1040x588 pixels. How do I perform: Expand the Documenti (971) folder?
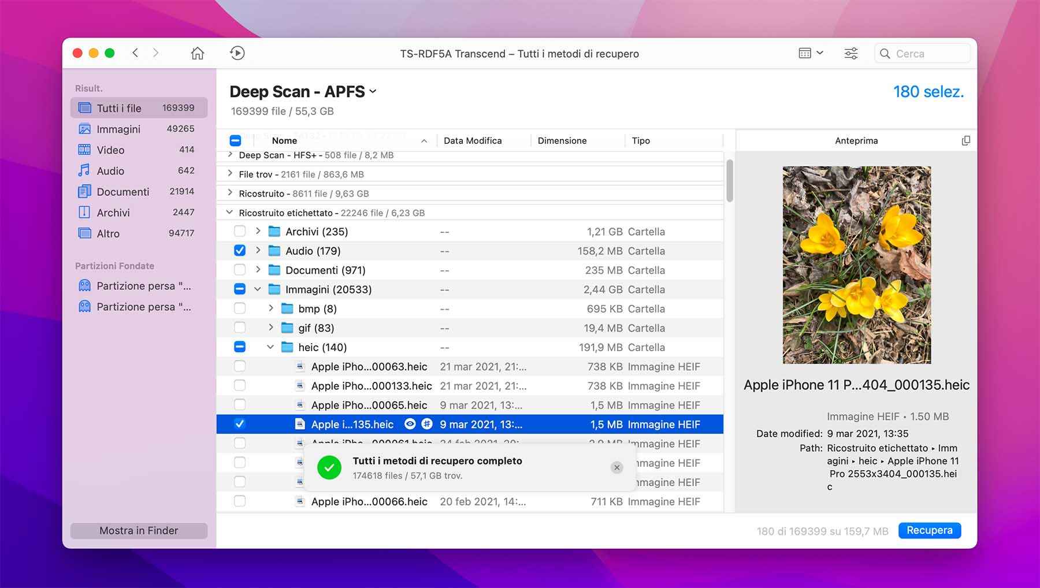258,270
